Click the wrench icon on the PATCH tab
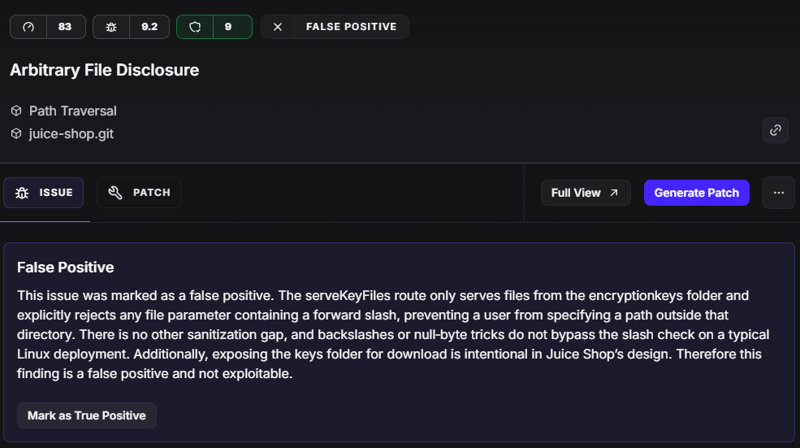 point(115,193)
